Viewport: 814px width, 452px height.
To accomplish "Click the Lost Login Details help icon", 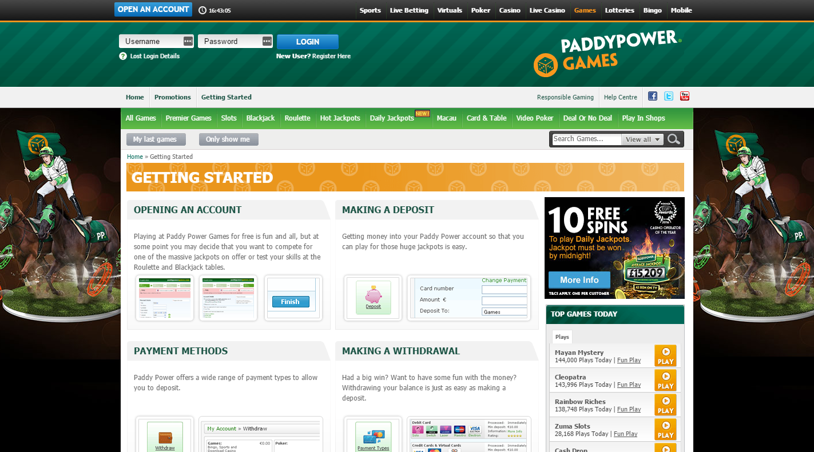I will click(122, 56).
